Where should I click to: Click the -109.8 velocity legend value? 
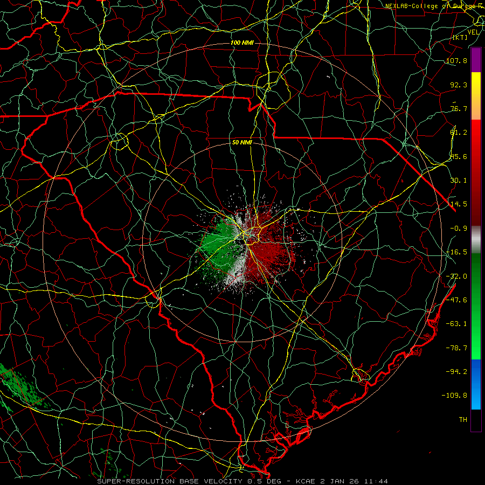click(x=454, y=396)
